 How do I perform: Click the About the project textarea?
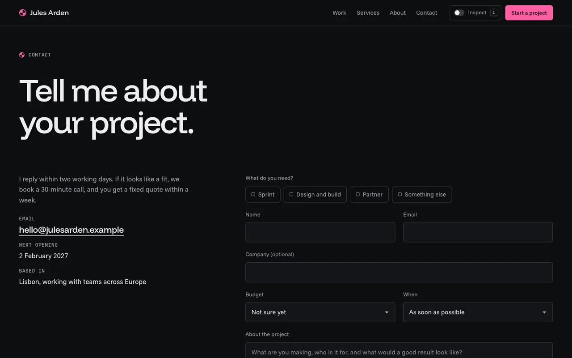coord(399,350)
